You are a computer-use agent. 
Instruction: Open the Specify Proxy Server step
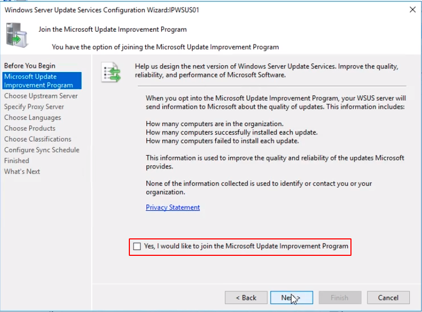point(34,106)
